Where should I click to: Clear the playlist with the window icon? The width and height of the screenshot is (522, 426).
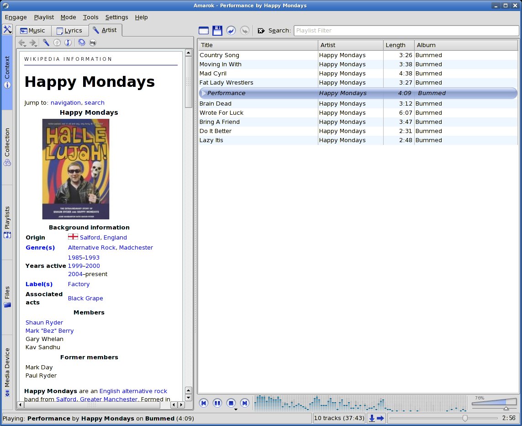tap(204, 30)
